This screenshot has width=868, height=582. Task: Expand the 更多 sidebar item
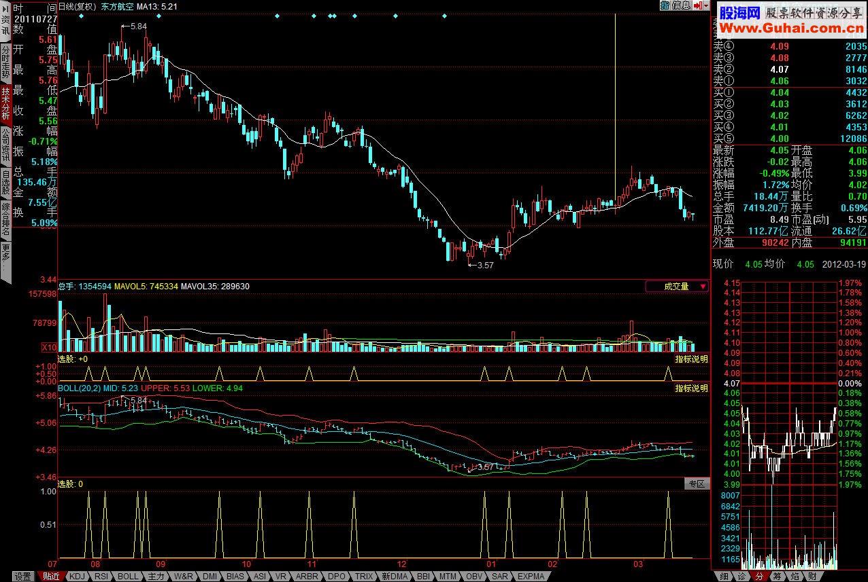5,260
